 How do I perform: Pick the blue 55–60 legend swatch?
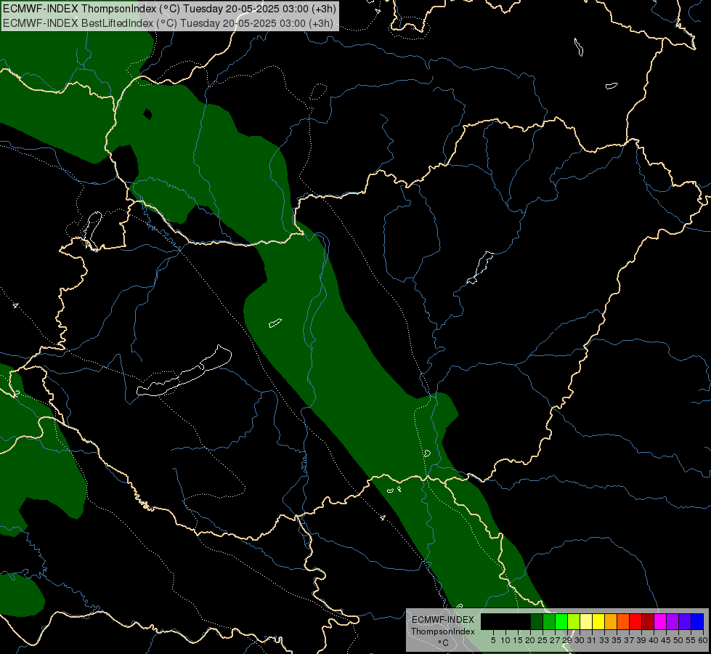pos(697,621)
